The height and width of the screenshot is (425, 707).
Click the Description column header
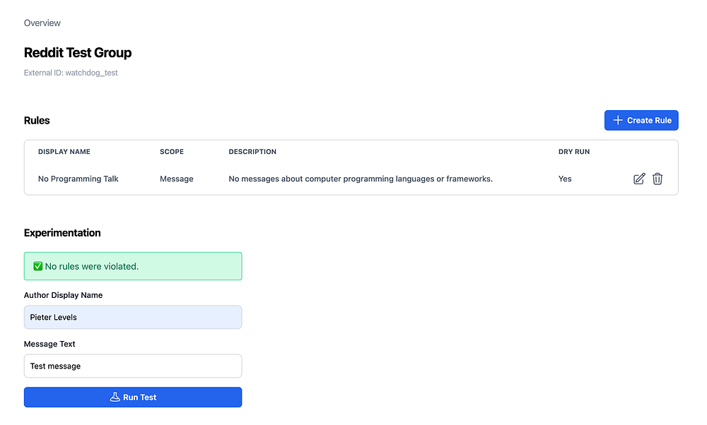point(252,152)
